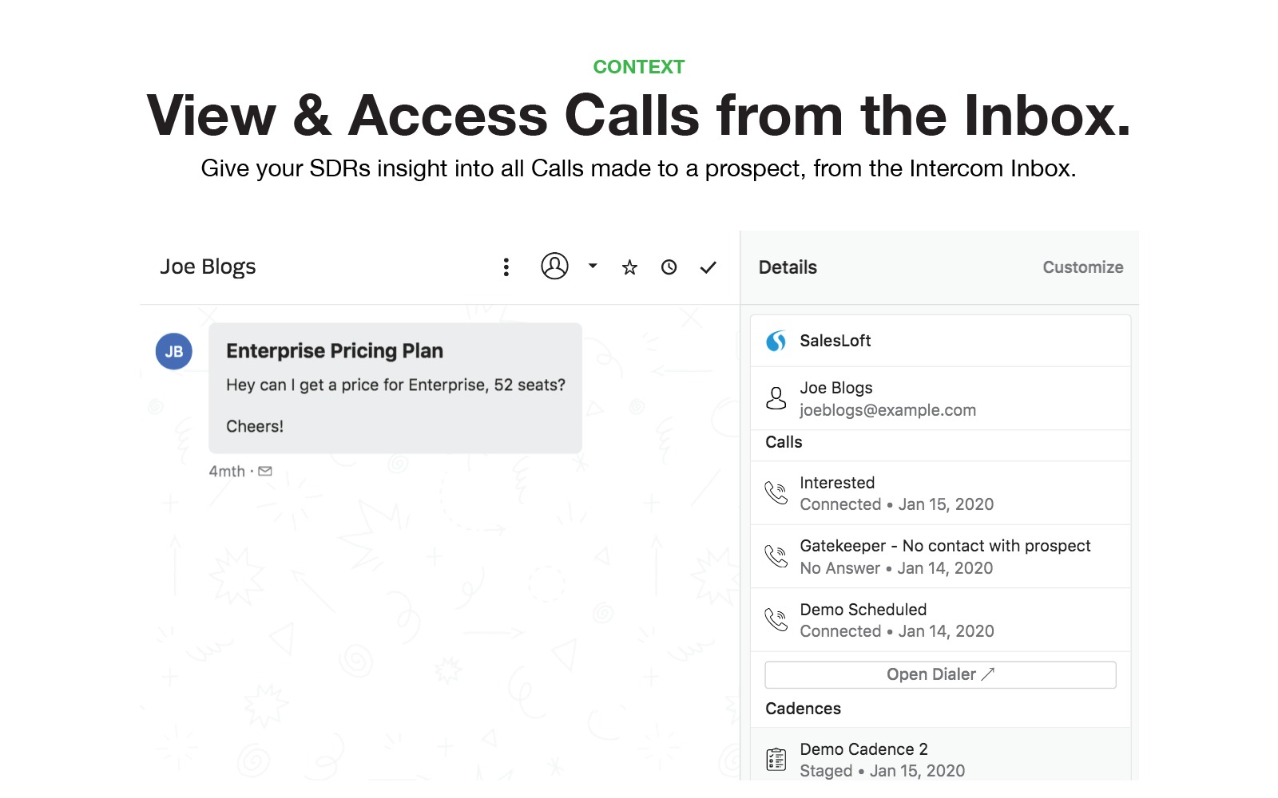Image resolution: width=1278 pixels, height=798 pixels.
Task: Star the conversation as priority
Action: (629, 267)
